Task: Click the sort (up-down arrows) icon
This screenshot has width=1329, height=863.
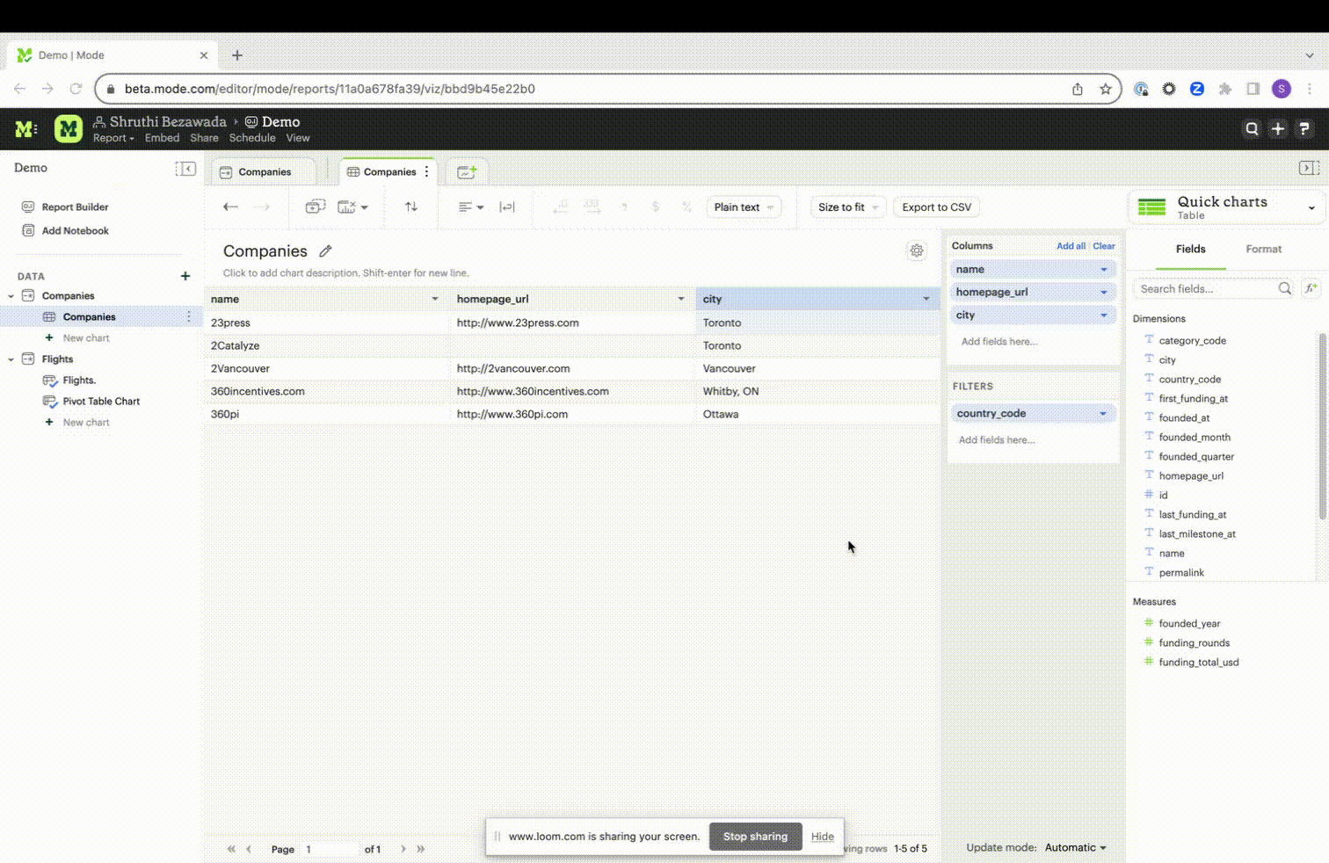Action: tap(411, 207)
